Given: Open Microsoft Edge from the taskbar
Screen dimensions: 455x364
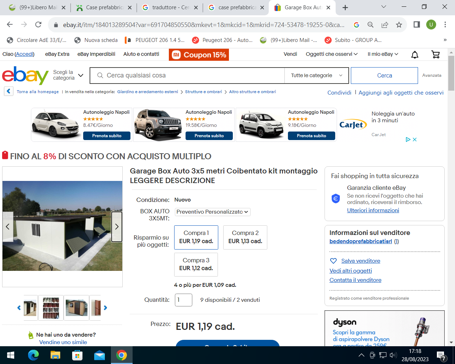Looking at the screenshot, I should point(33,355).
